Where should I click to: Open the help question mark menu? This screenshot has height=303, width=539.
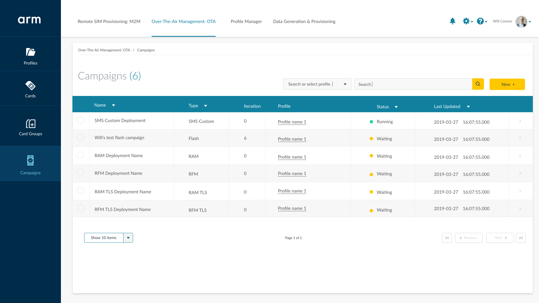pyautogui.click(x=482, y=21)
